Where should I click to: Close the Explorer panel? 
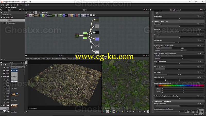(x=24, y=10)
